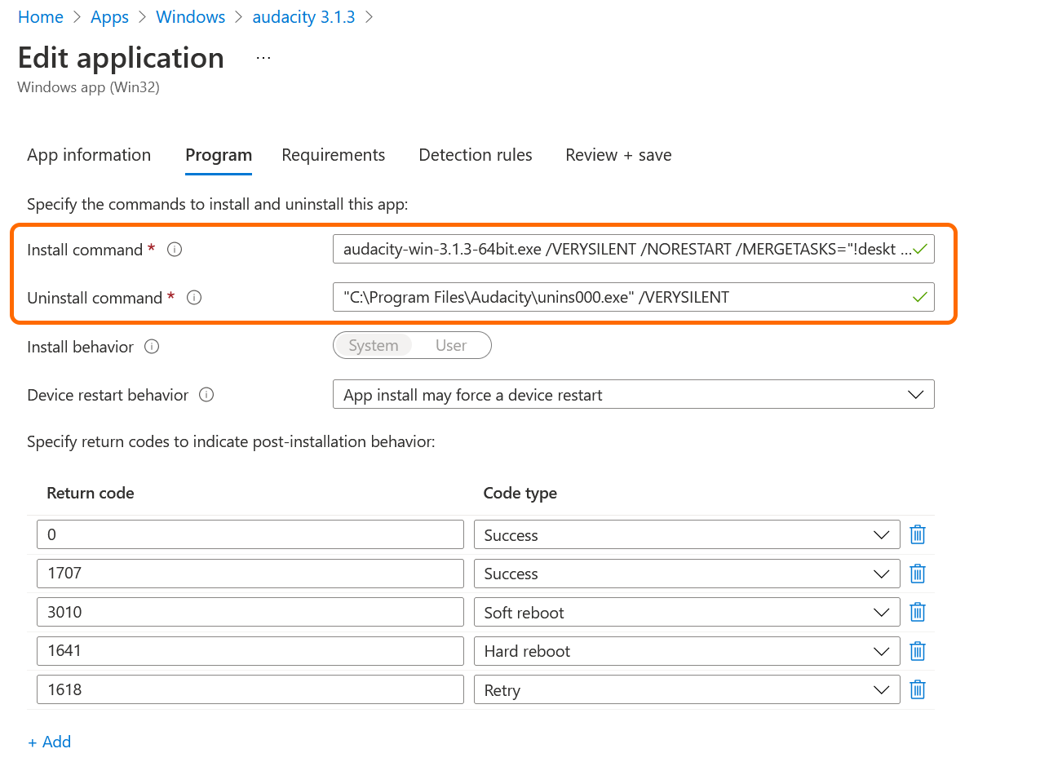This screenshot has height=771, width=1040.
Task: Switch install behavior to User
Action: pyautogui.click(x=450, y=345)
